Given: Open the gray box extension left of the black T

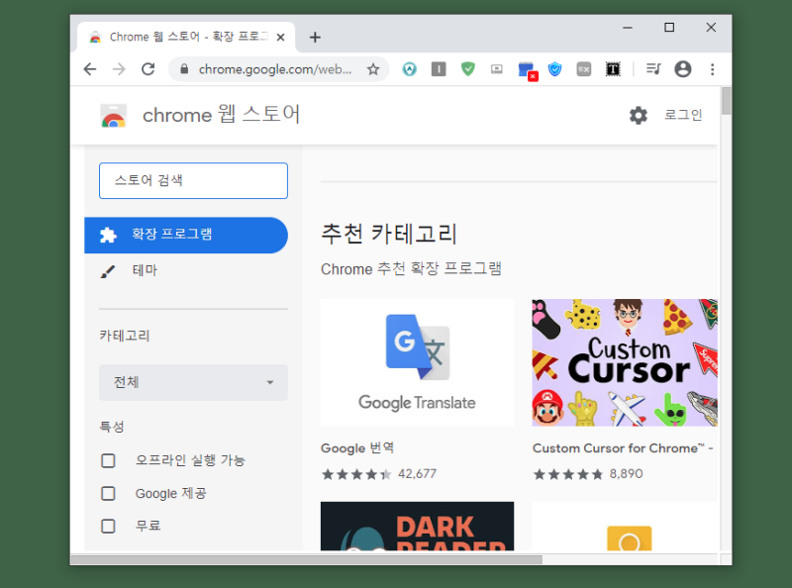Looking at the screenshot, I should click(x=584, y=69).
